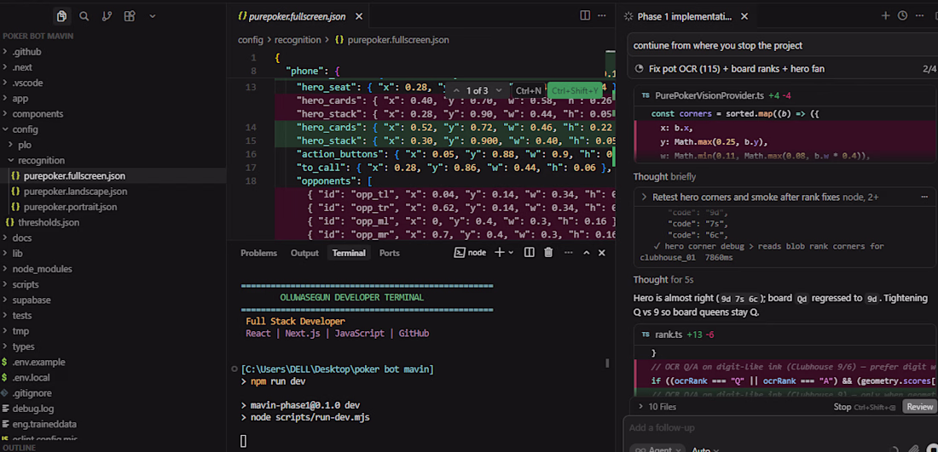938x452 pixels.
Task: Open the Explorer view icon
Action: coord(61,16)
